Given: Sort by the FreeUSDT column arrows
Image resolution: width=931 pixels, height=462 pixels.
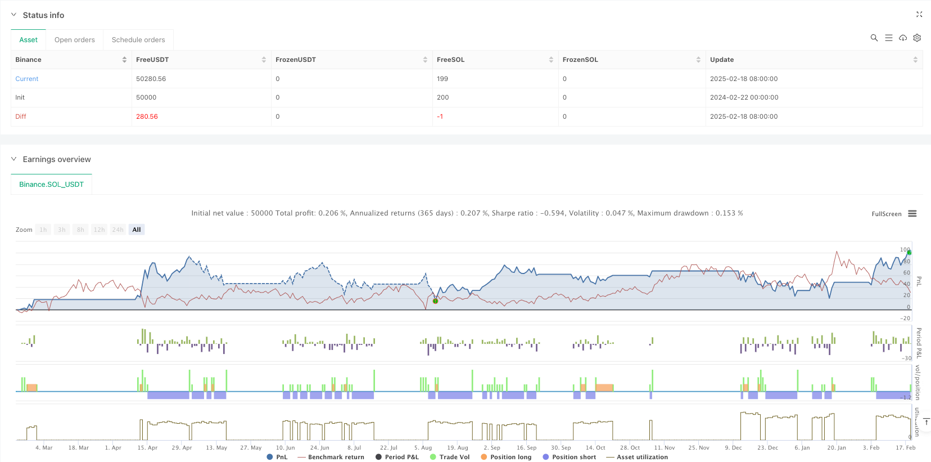Looking at the screenshot, I should tap(264, 60).
